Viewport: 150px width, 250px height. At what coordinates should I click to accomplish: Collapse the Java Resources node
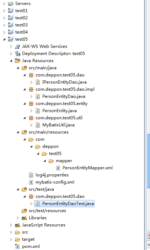point(11,61)
